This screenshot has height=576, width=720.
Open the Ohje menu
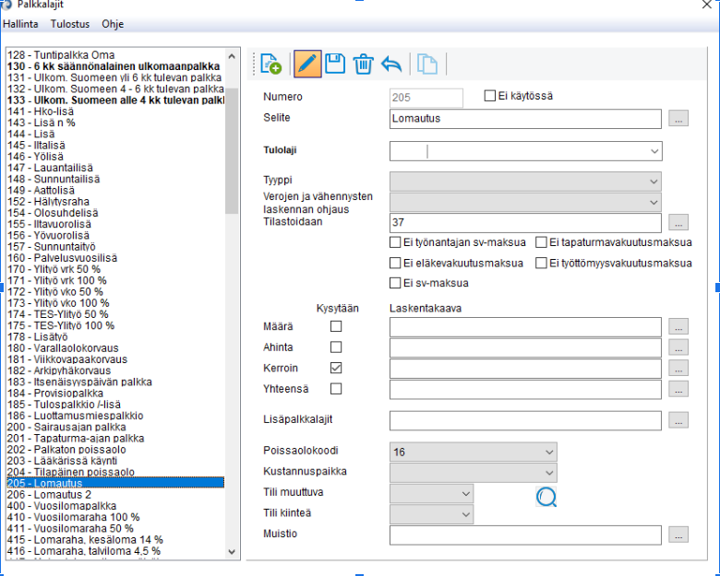pyautogui.click(x=113, y=24)
